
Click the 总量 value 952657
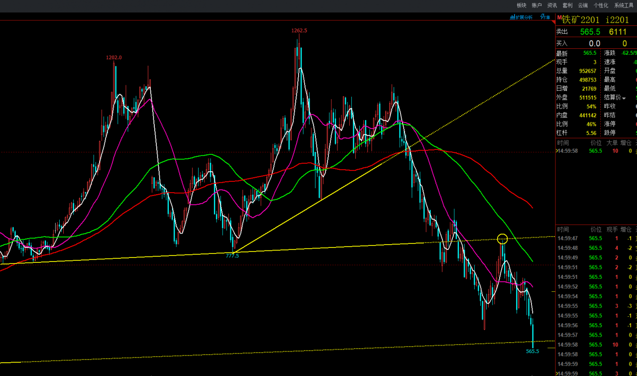[587, 71]
